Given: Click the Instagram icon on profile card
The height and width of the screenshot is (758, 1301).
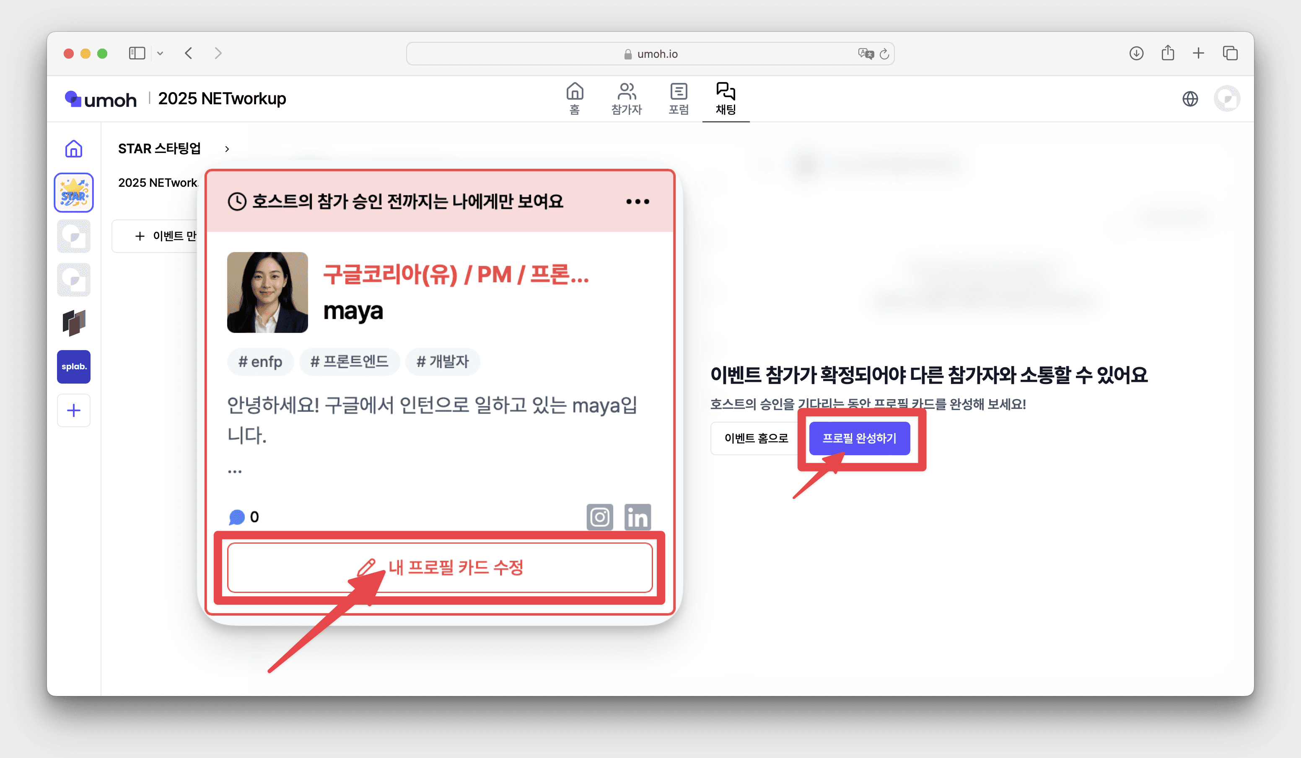Looking at the screenshot, I should 599,516.
